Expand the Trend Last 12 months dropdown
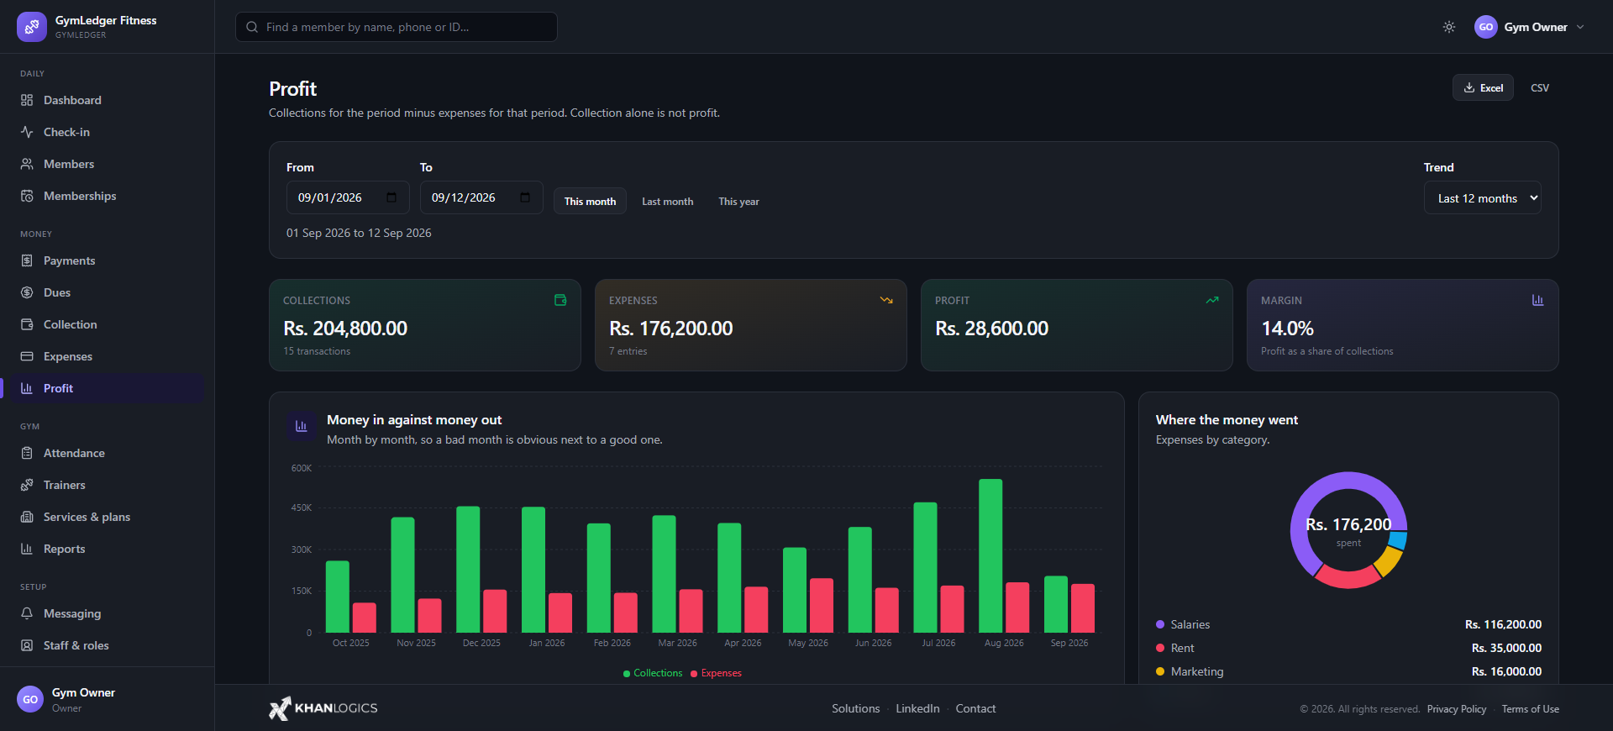Image resolution: width=1613 pixels, height=731 pixels. [1483, 198]
